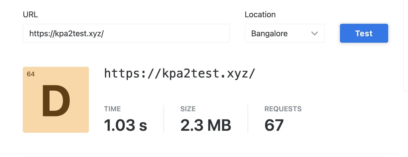Click the chevron arrow in Location dropdown

(x=314, y=33)
